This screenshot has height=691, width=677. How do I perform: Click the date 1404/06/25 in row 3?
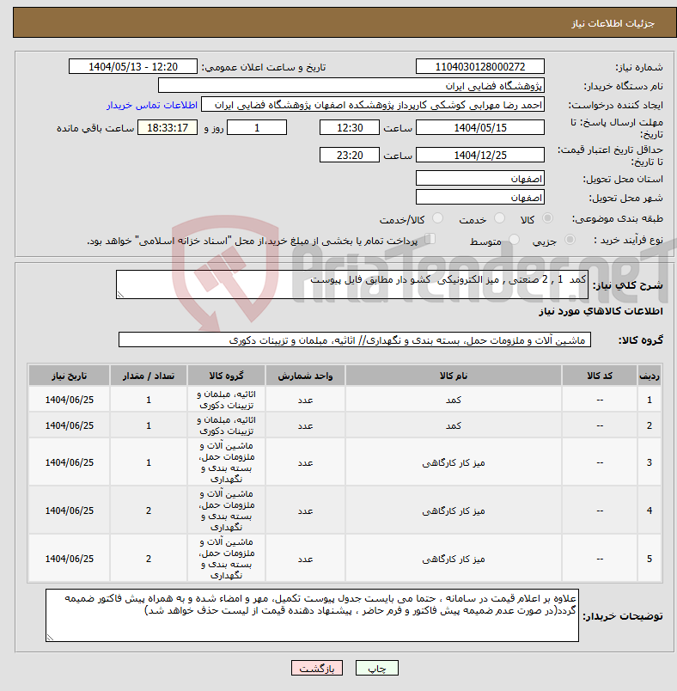[69, 462]
